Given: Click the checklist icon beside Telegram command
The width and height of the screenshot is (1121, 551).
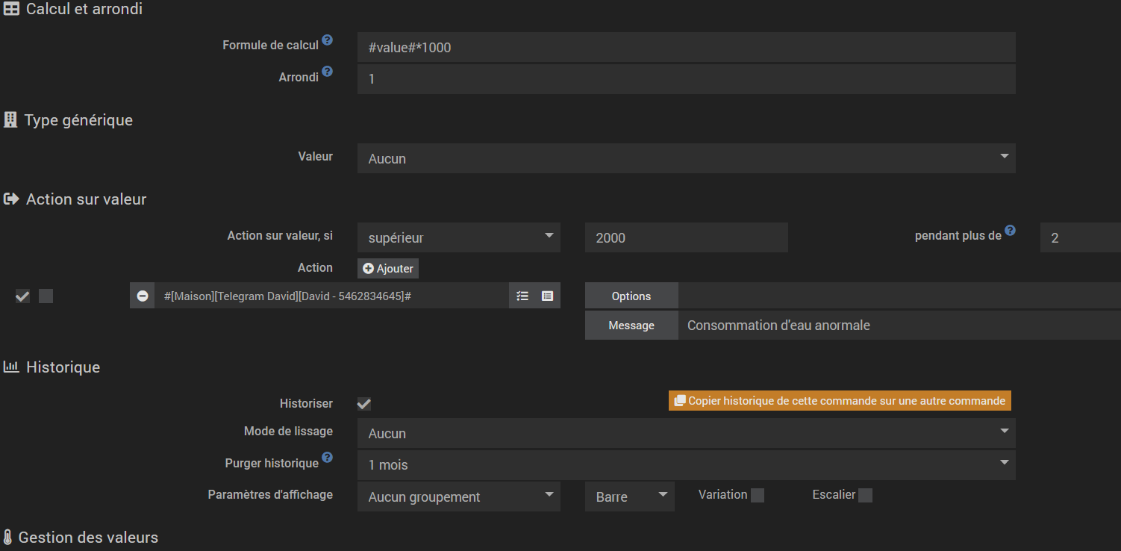Looking at the screenshot, I should (x=522, y=296).
